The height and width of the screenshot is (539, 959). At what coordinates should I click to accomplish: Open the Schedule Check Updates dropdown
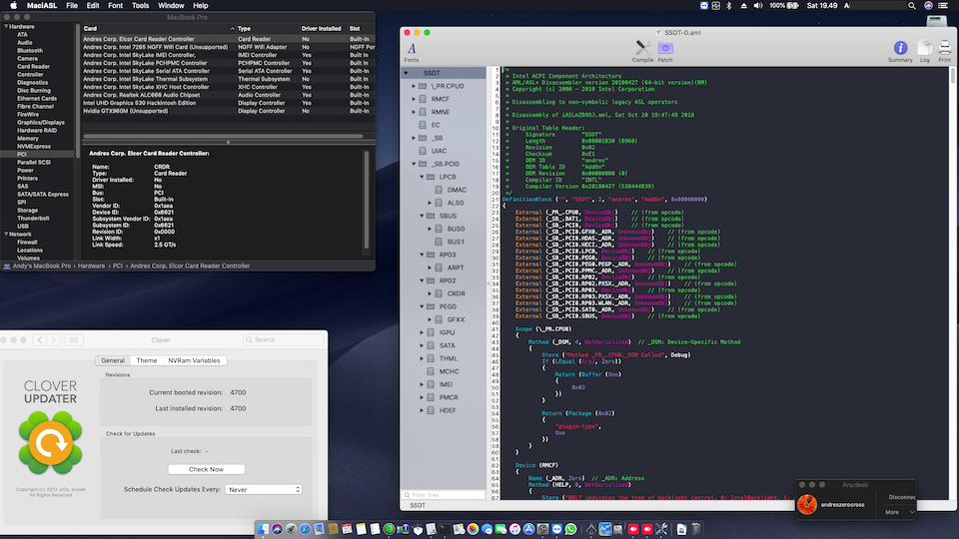tap(263, 489)
